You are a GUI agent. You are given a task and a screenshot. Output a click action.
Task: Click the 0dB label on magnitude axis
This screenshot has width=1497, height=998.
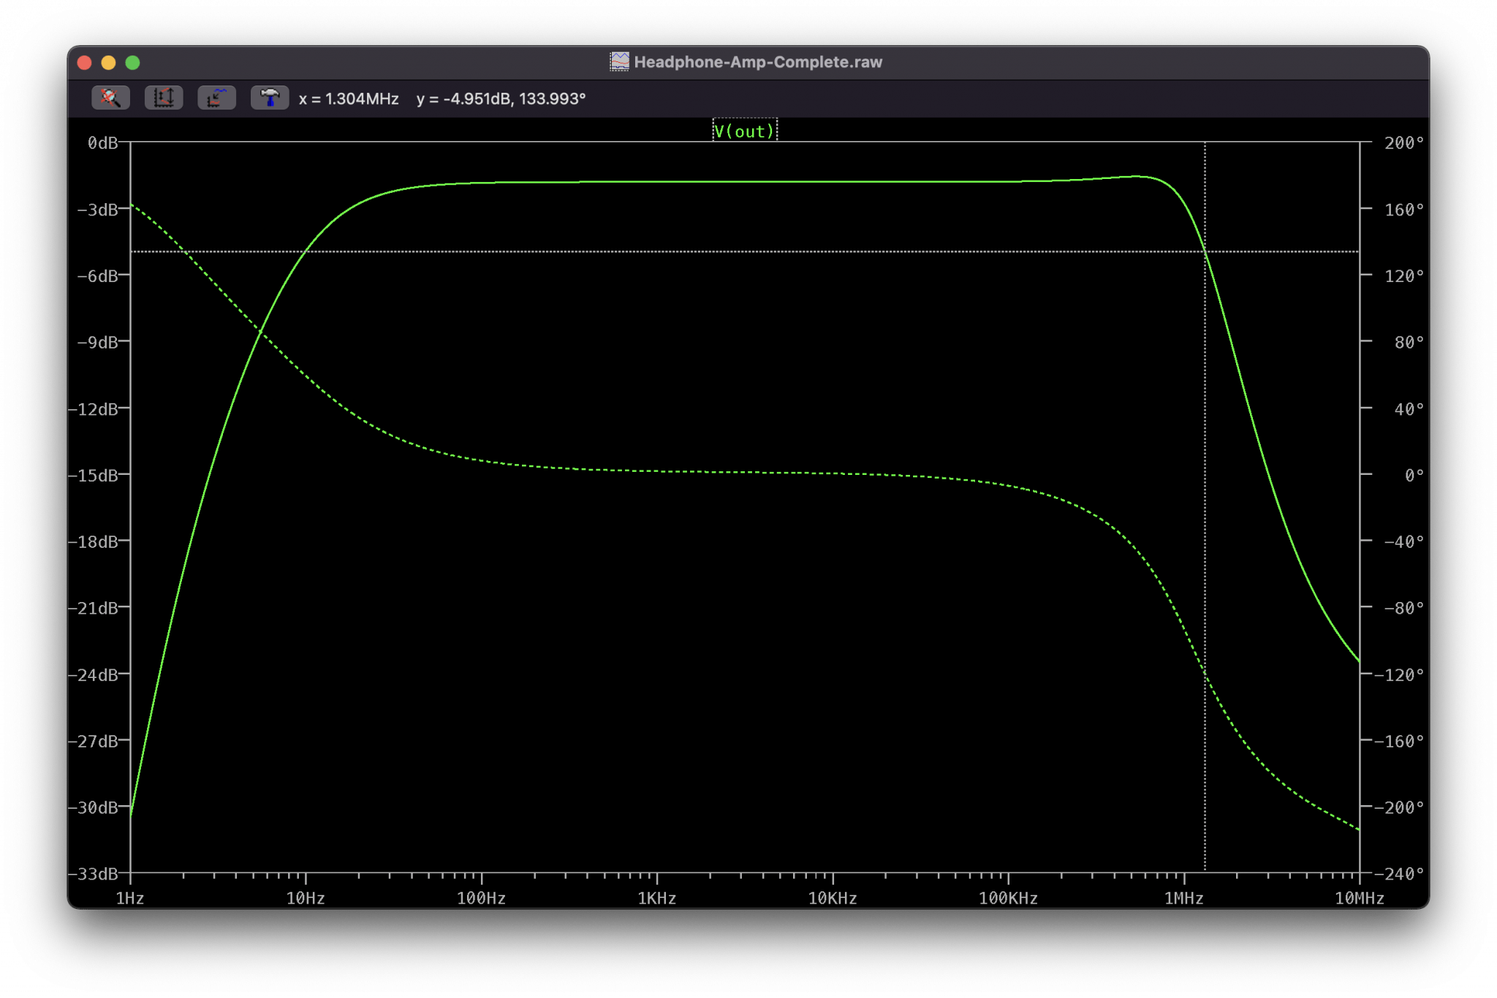102,143
